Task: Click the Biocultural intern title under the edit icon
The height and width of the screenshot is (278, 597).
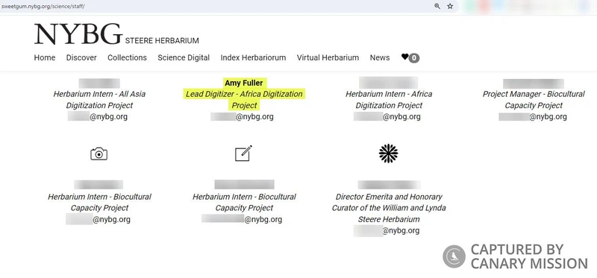Action: 244,202
